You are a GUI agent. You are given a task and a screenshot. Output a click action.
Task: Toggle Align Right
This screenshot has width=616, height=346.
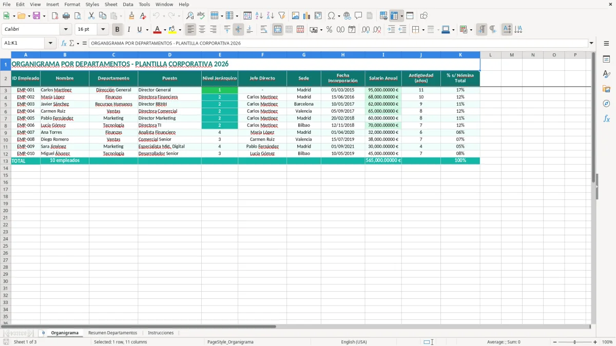pyautogui.click(x=213, y=30)
